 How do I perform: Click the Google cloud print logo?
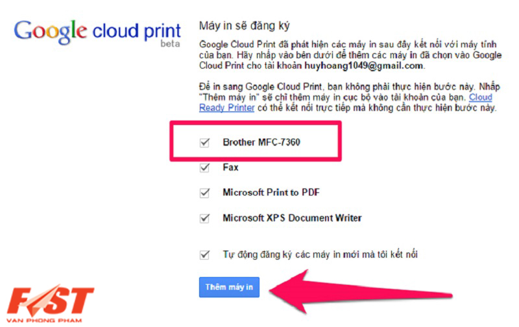point(97,32)
